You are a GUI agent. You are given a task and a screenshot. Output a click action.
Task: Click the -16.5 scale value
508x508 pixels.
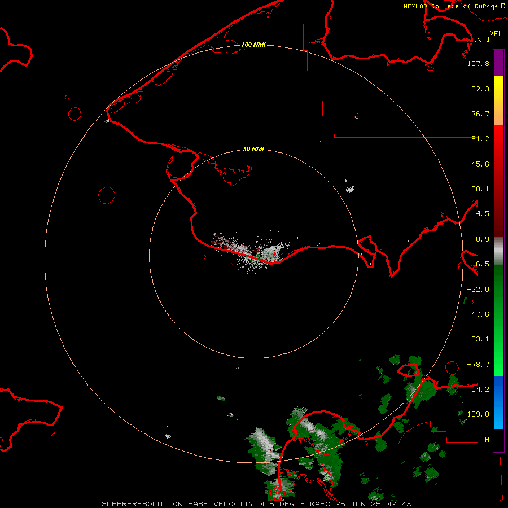(x=478, y=264)
